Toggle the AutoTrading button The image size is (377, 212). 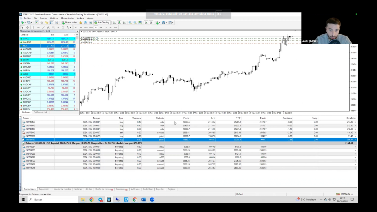click(x=102, y=23)
